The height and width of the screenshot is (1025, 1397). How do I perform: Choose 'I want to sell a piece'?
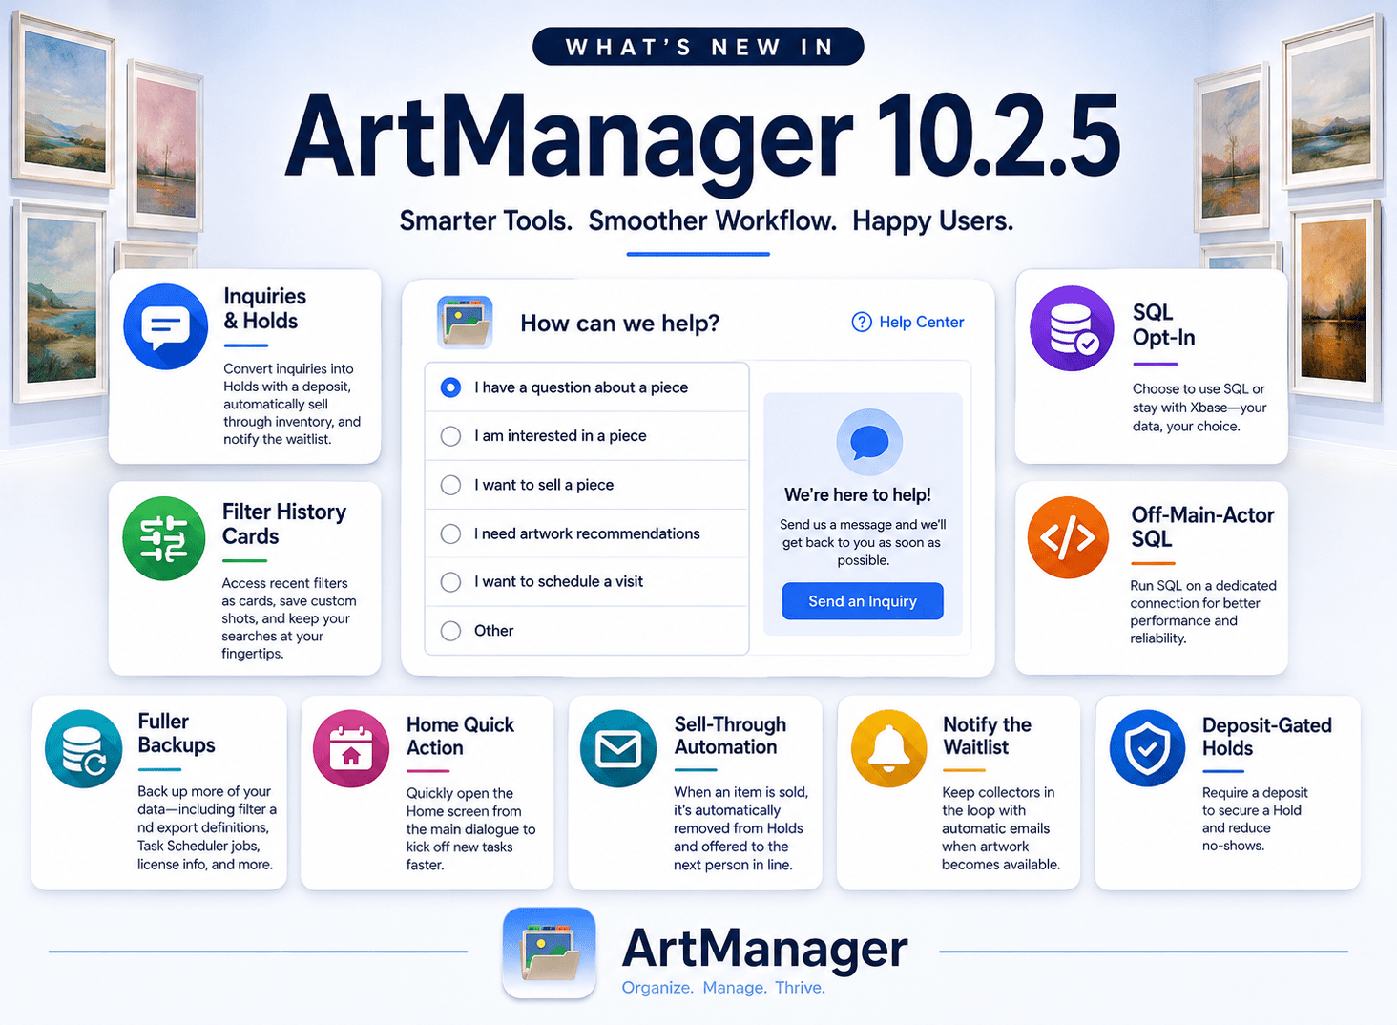click(587, 485)
